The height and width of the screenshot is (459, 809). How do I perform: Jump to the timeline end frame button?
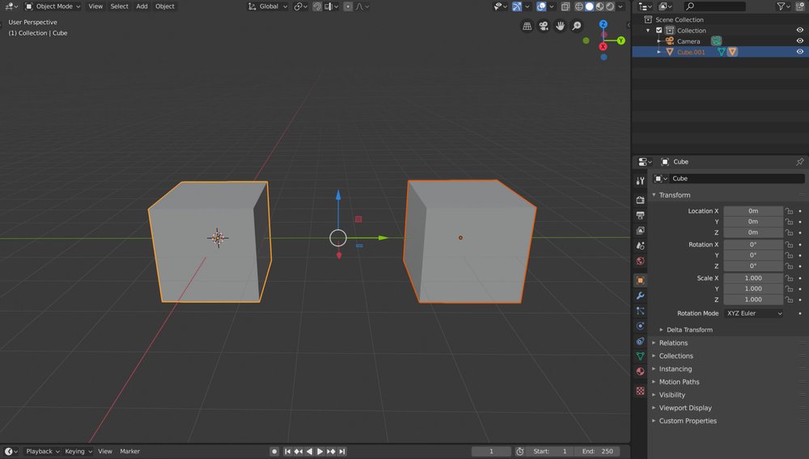tap(342, 451)
